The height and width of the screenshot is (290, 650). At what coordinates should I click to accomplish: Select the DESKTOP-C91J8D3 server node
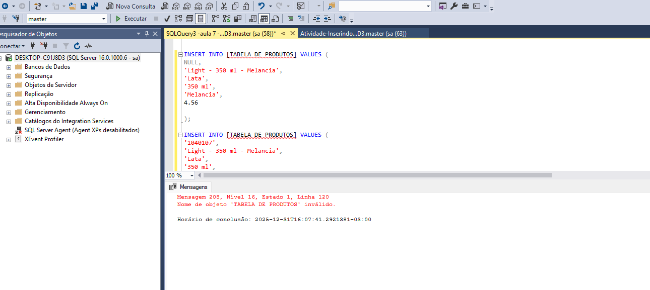[77, 58]
